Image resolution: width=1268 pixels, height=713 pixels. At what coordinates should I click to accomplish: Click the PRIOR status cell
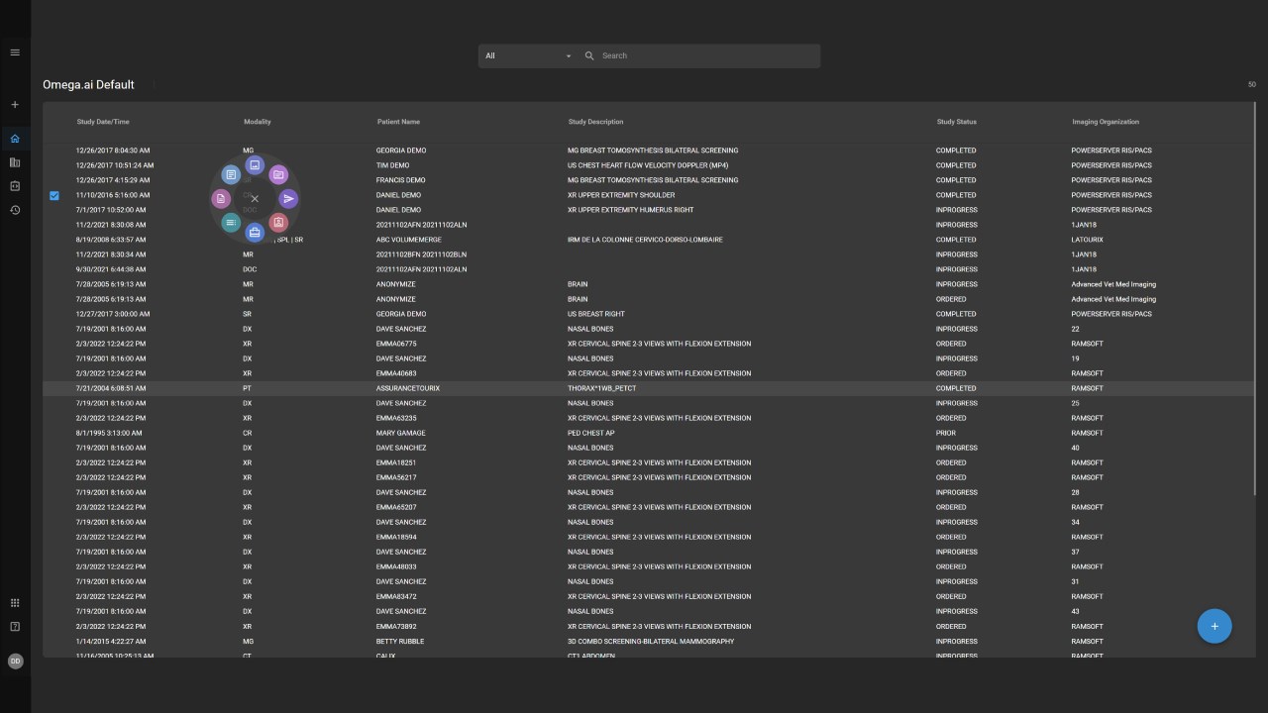tap(946, 433)
